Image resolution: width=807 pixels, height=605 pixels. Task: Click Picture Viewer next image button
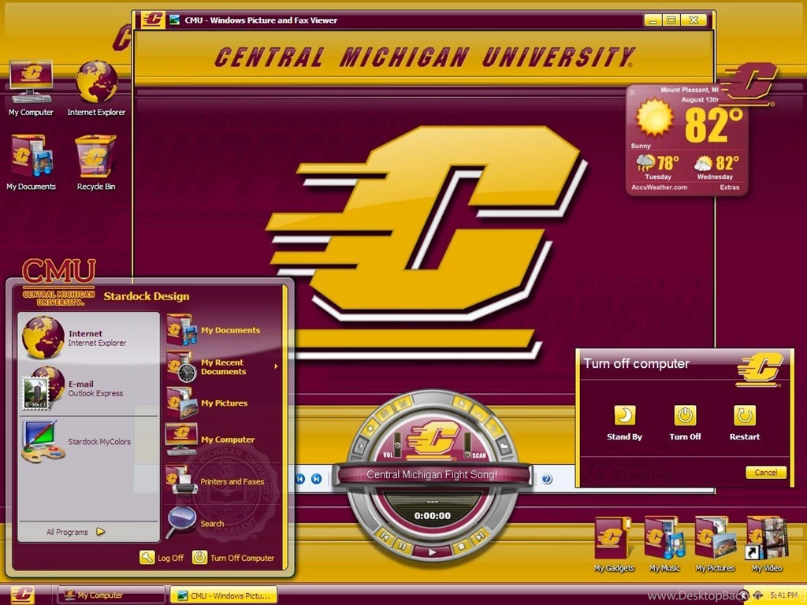317,479
